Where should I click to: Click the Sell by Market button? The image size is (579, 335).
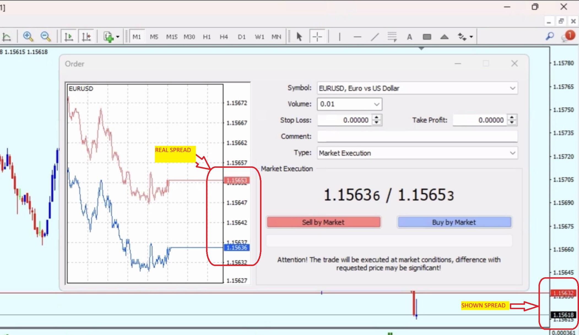click(x=323, y=222)
